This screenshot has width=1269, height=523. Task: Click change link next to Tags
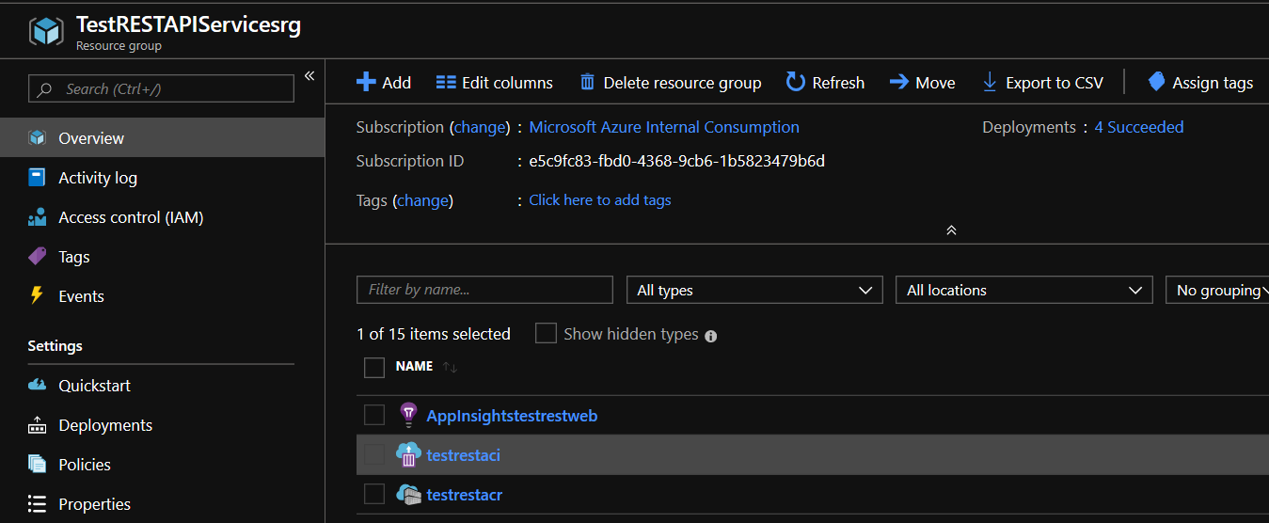[x=423, y=200]
